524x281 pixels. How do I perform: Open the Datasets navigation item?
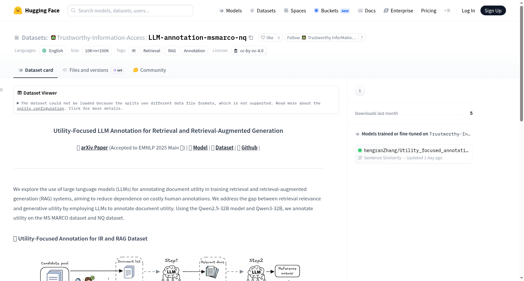(x=263, y=10)
